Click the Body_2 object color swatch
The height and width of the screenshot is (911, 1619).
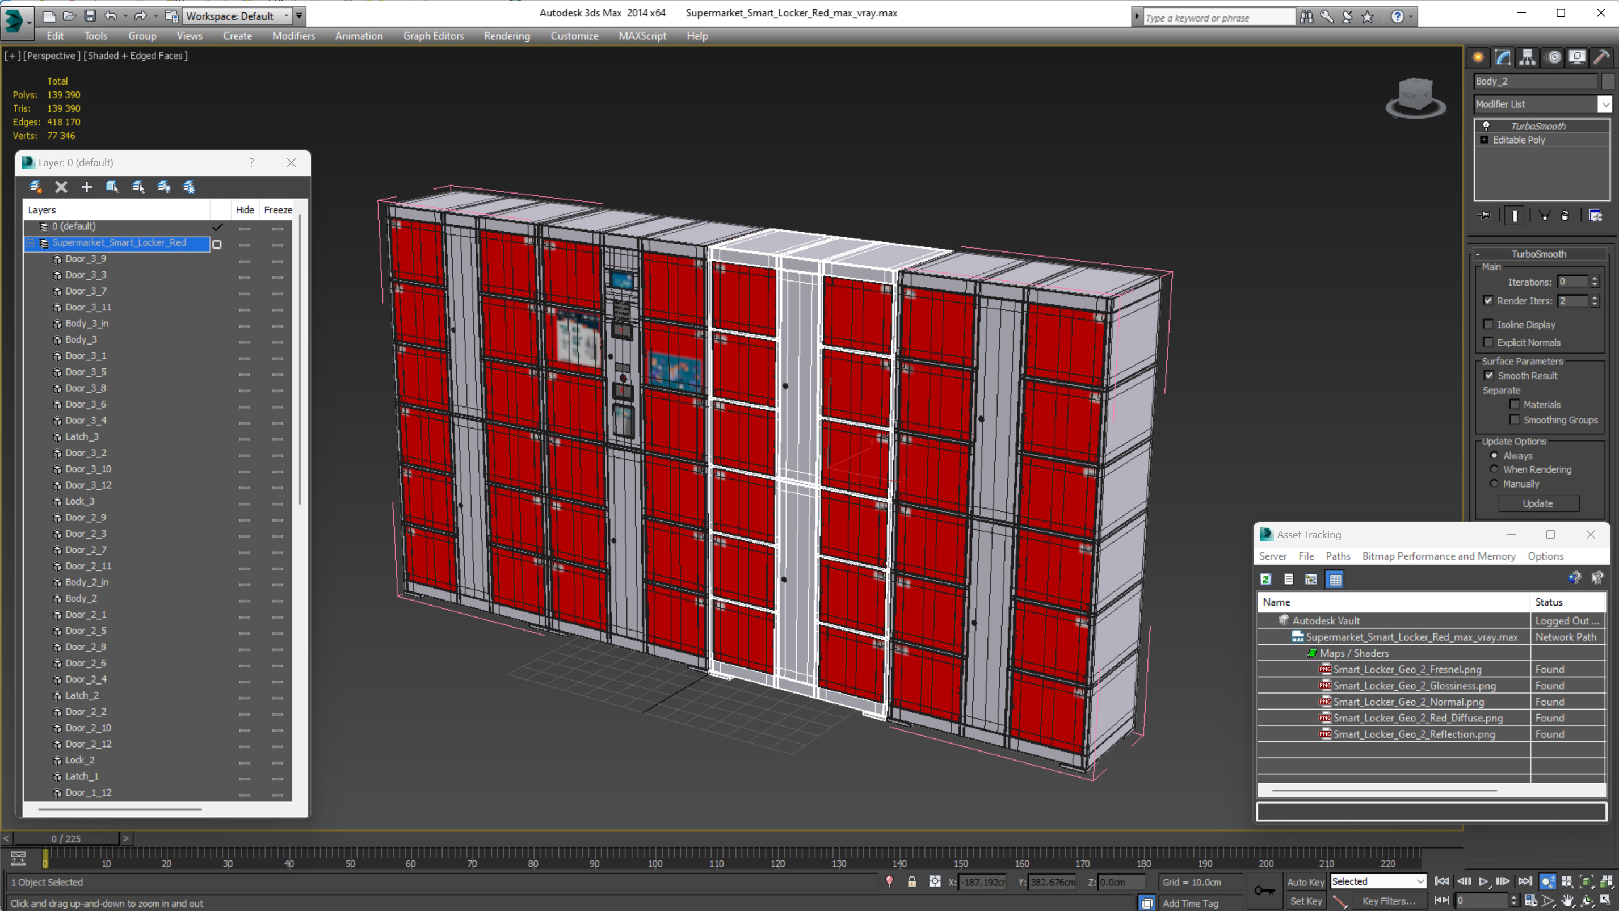click(1608, 81)
